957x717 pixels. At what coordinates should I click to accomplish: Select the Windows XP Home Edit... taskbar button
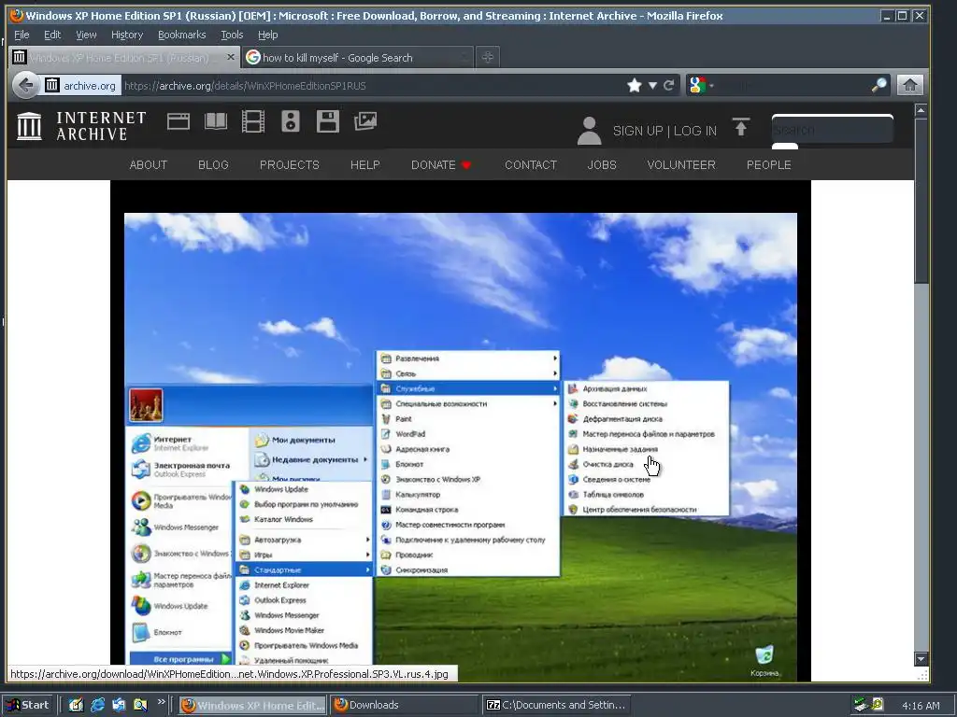point(252,705)
